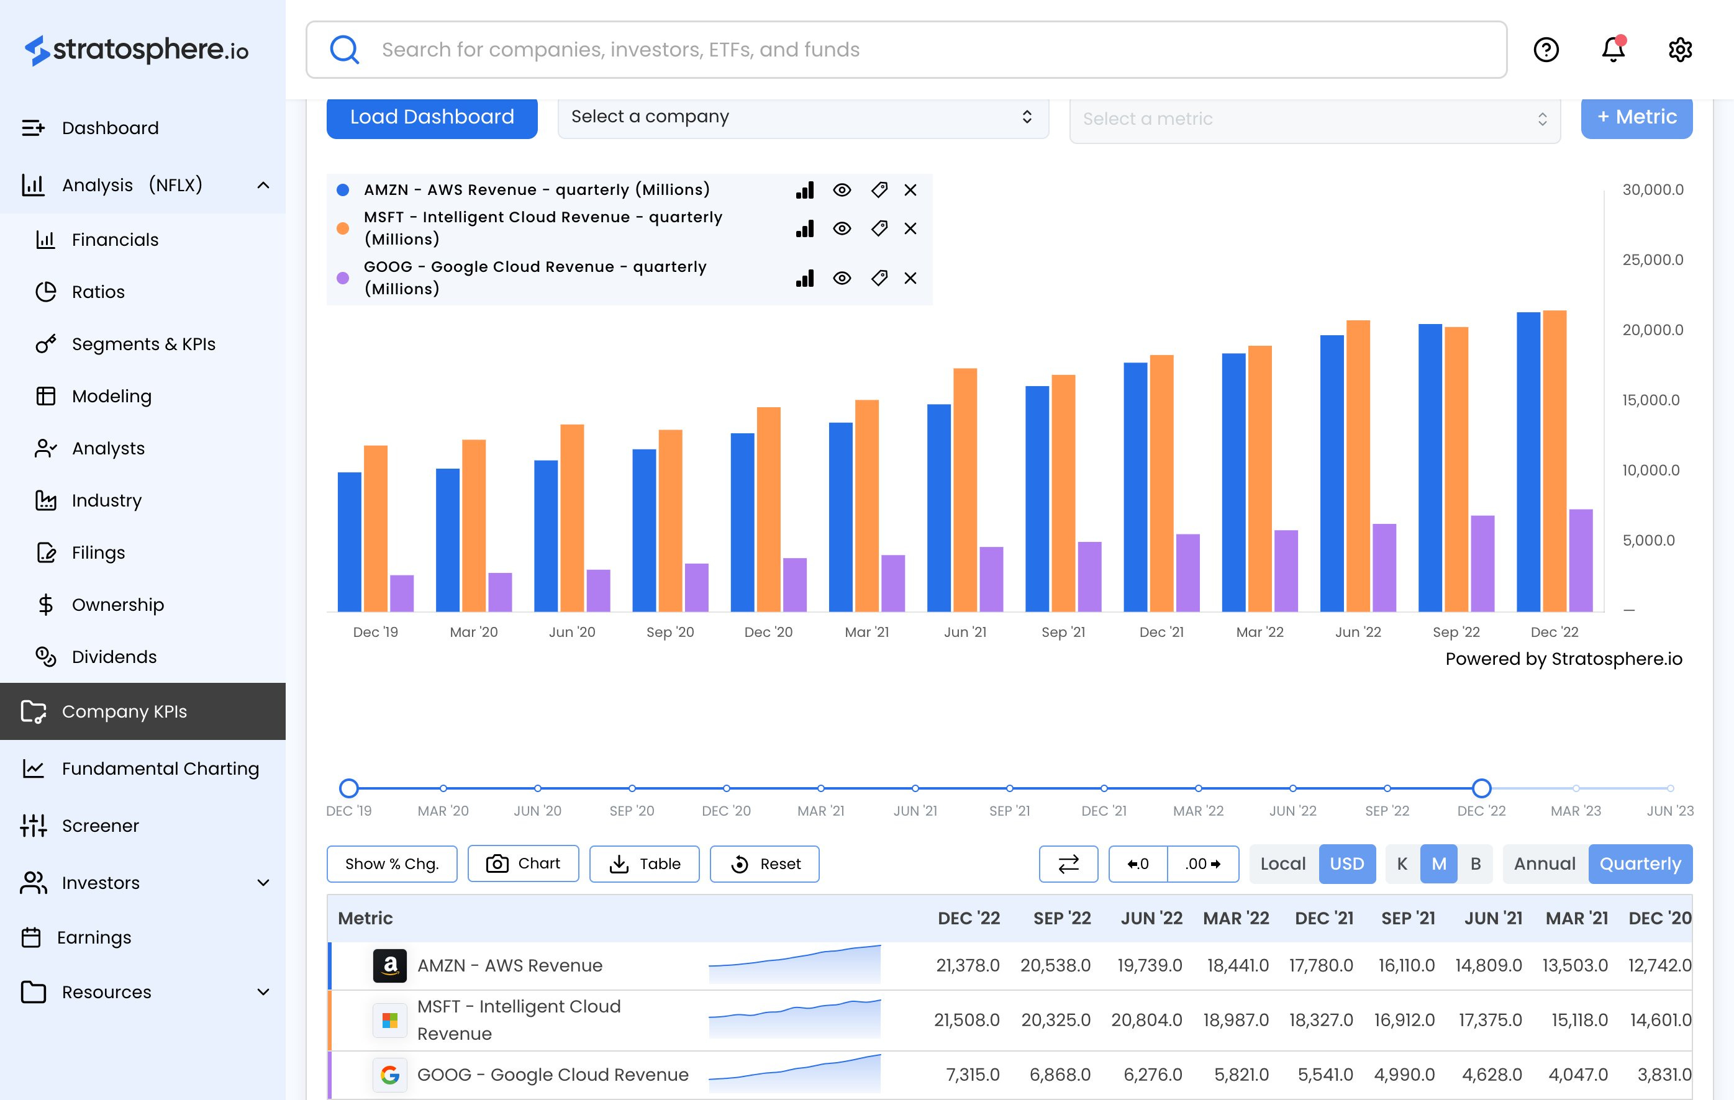Set units to B billions
Image resolution: width=1734 pixels, height=1100 pixels.
(x=1476, y=864)
